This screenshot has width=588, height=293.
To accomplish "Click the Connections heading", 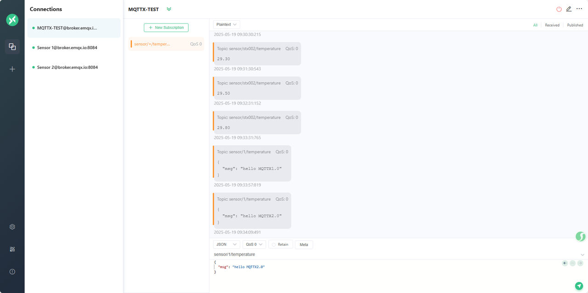I will 46,9.
